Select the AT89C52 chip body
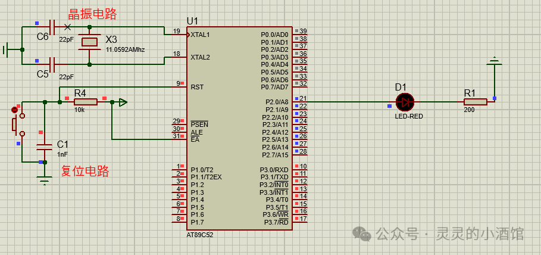Viewport: 541px width, 255px height. [239, 129]
